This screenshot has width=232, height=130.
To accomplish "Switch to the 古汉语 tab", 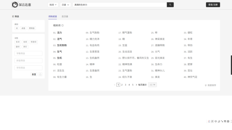I will pos(65,16).
